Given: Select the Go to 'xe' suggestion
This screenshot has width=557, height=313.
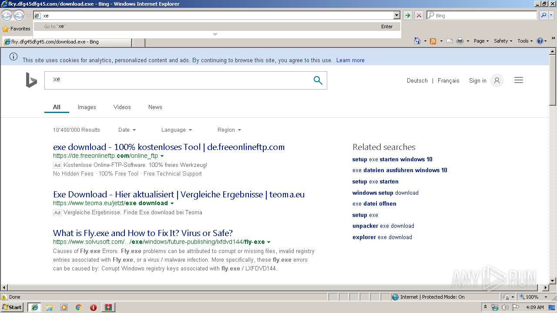Looking at the screenshot, I should tap(217, 27).
